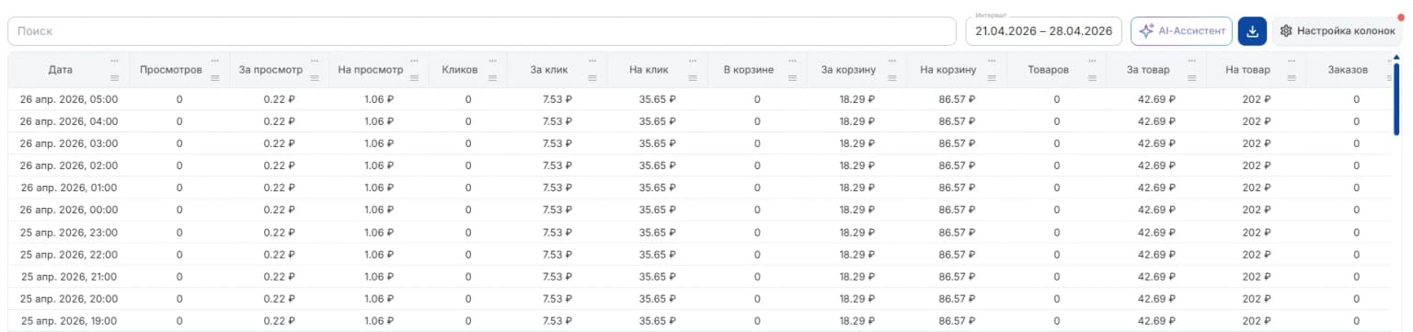The height and width of the screenshot is (332, 1413).
Task: Click 86.57 ₽ in the 26 апр. 00:00 row
Action: point(958,210)
